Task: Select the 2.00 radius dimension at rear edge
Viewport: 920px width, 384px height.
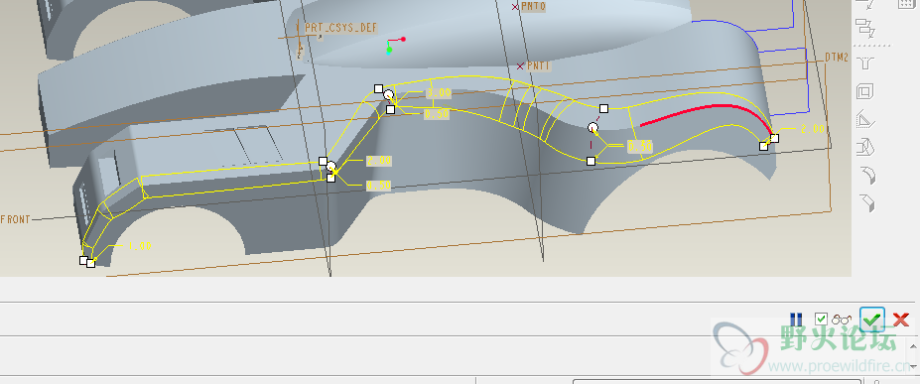Action: [813, 129]
